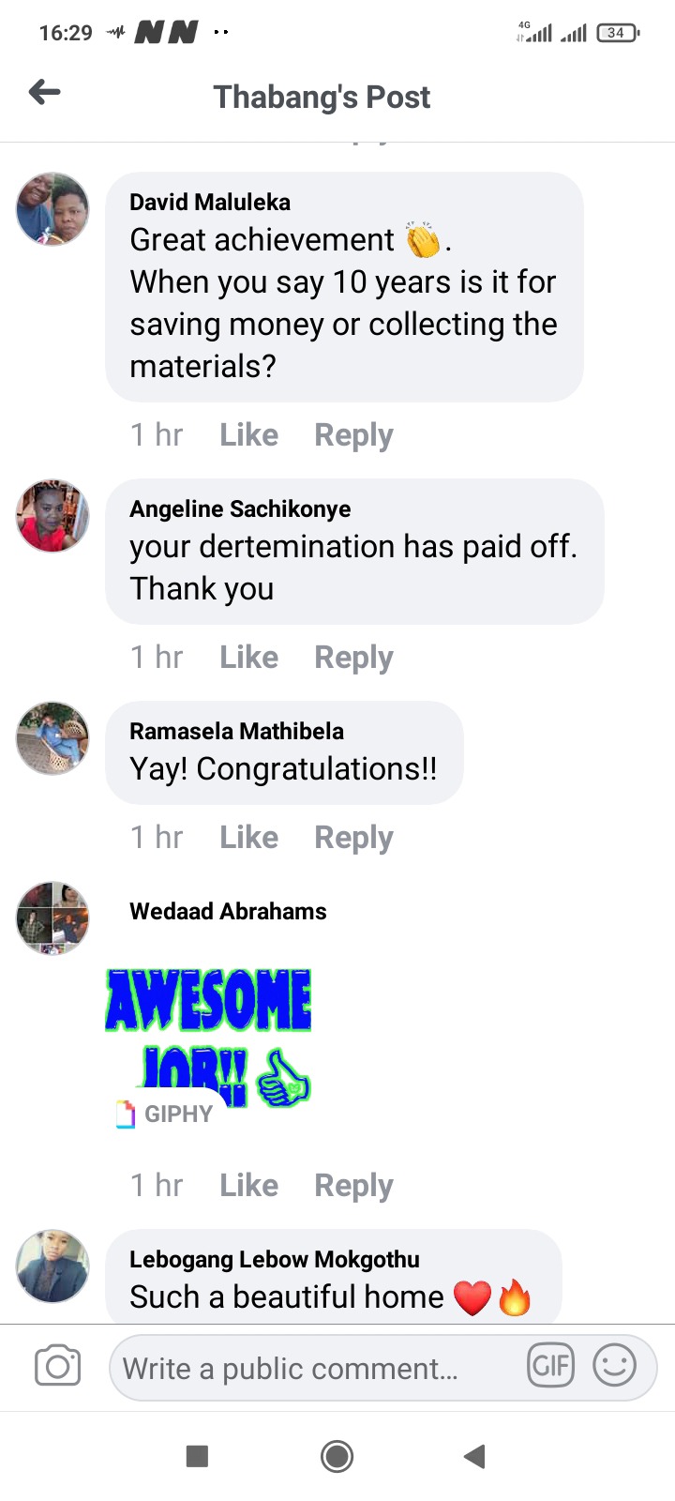Open Wedaad Abrahams' profile name link
This screenshot has height=1501, width=675.
[x=228, y=911]
